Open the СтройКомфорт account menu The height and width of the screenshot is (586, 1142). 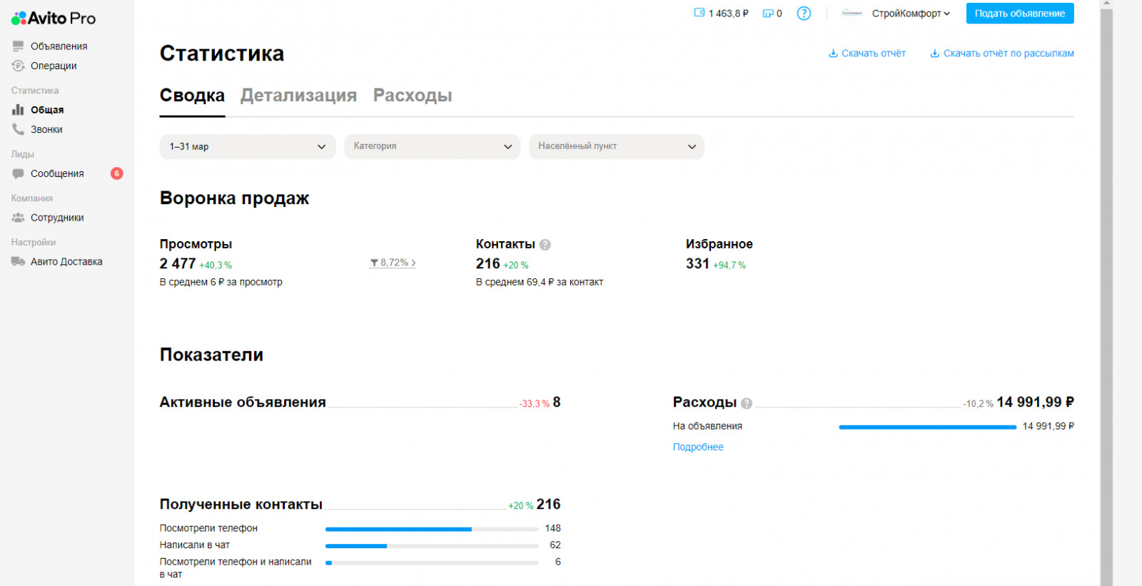pyautogui.click(x=911, y=14)
